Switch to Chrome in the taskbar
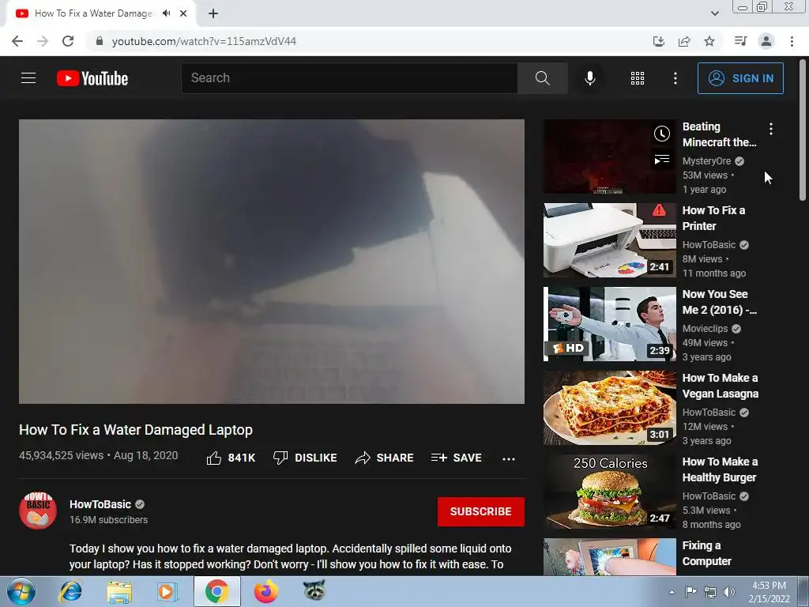Viewport: 809px width, 607px height. tap(216, 591)
